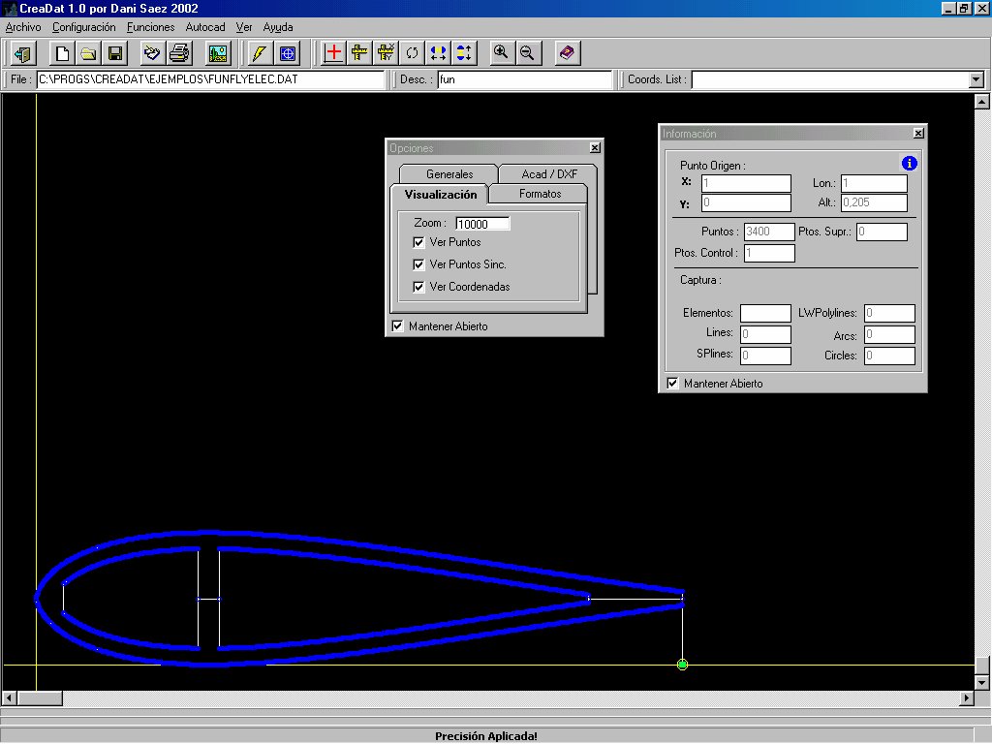
Task: Click the blue info icon in Información
Action: tap(909, 163)
